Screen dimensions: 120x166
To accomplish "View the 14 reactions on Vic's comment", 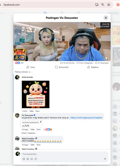I will [48, 129].
